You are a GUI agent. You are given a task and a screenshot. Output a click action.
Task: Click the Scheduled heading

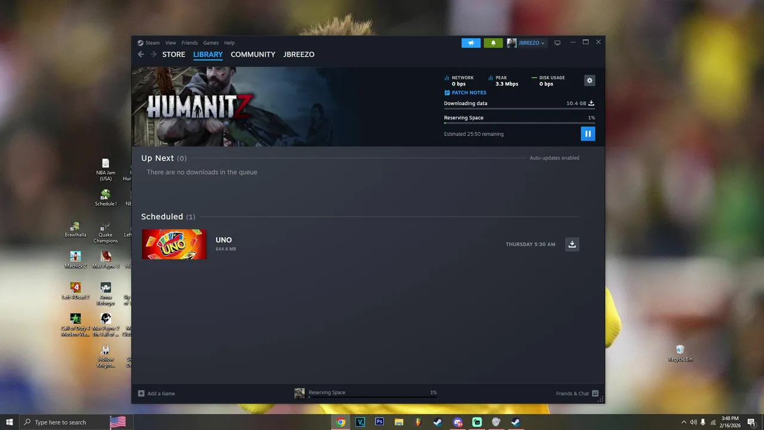pos(162,217)
